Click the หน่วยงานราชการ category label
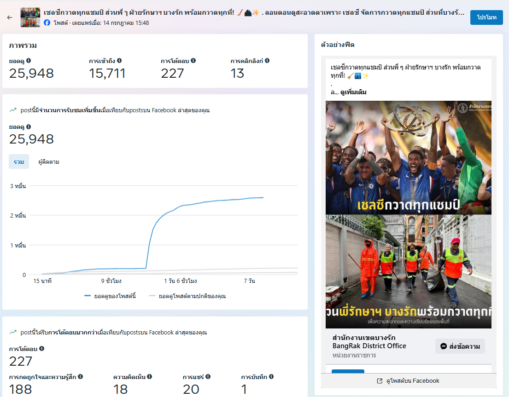The width and height of the screenshot is (509, 397). point(354,355)
